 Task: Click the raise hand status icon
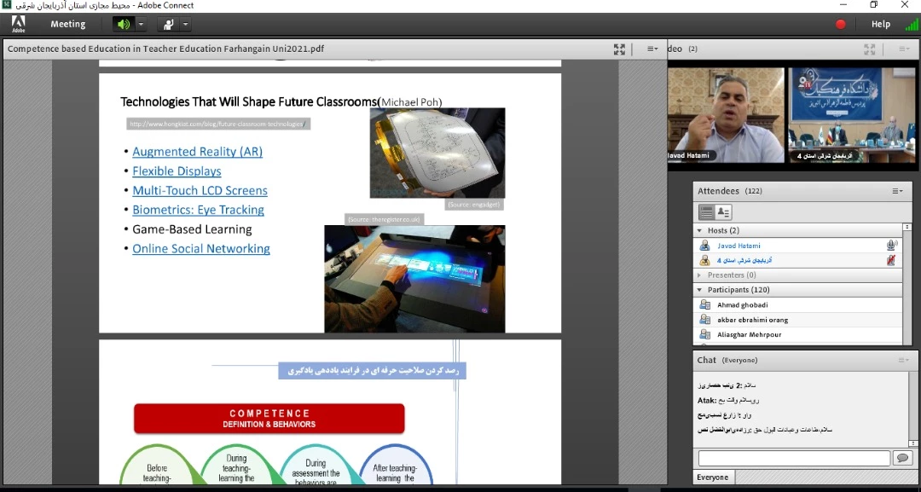pyautogui.click(x=169, y=24)
